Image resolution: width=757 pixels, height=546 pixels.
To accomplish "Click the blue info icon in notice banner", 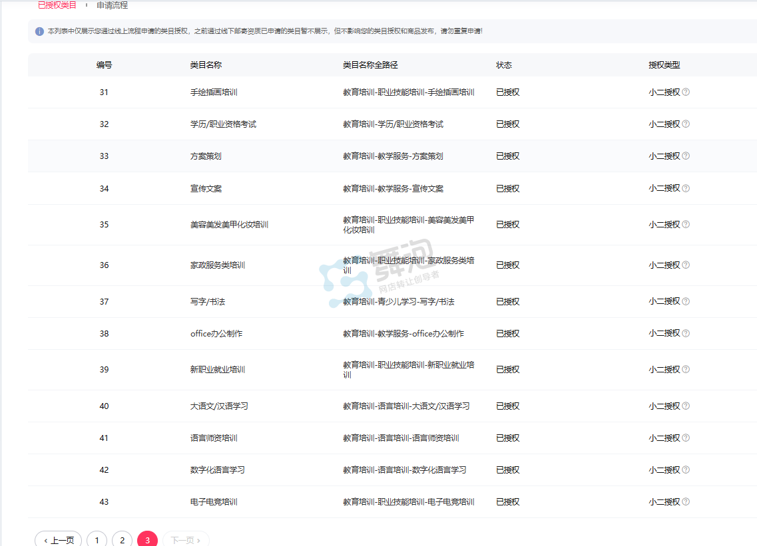I will click(x=39, y=31).
